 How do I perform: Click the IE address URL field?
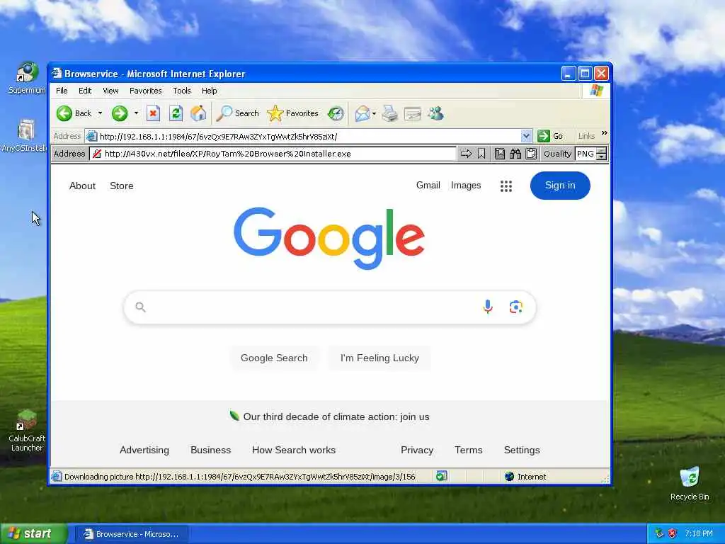tap(309, 136)
